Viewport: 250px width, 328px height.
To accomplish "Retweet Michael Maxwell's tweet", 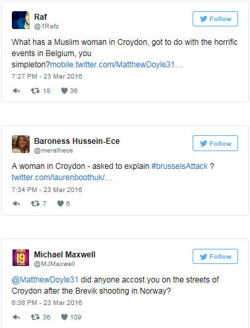I will point(35,317).
